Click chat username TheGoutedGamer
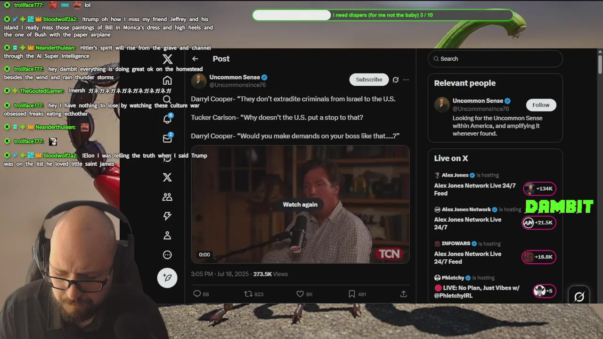 coord(41,91)
